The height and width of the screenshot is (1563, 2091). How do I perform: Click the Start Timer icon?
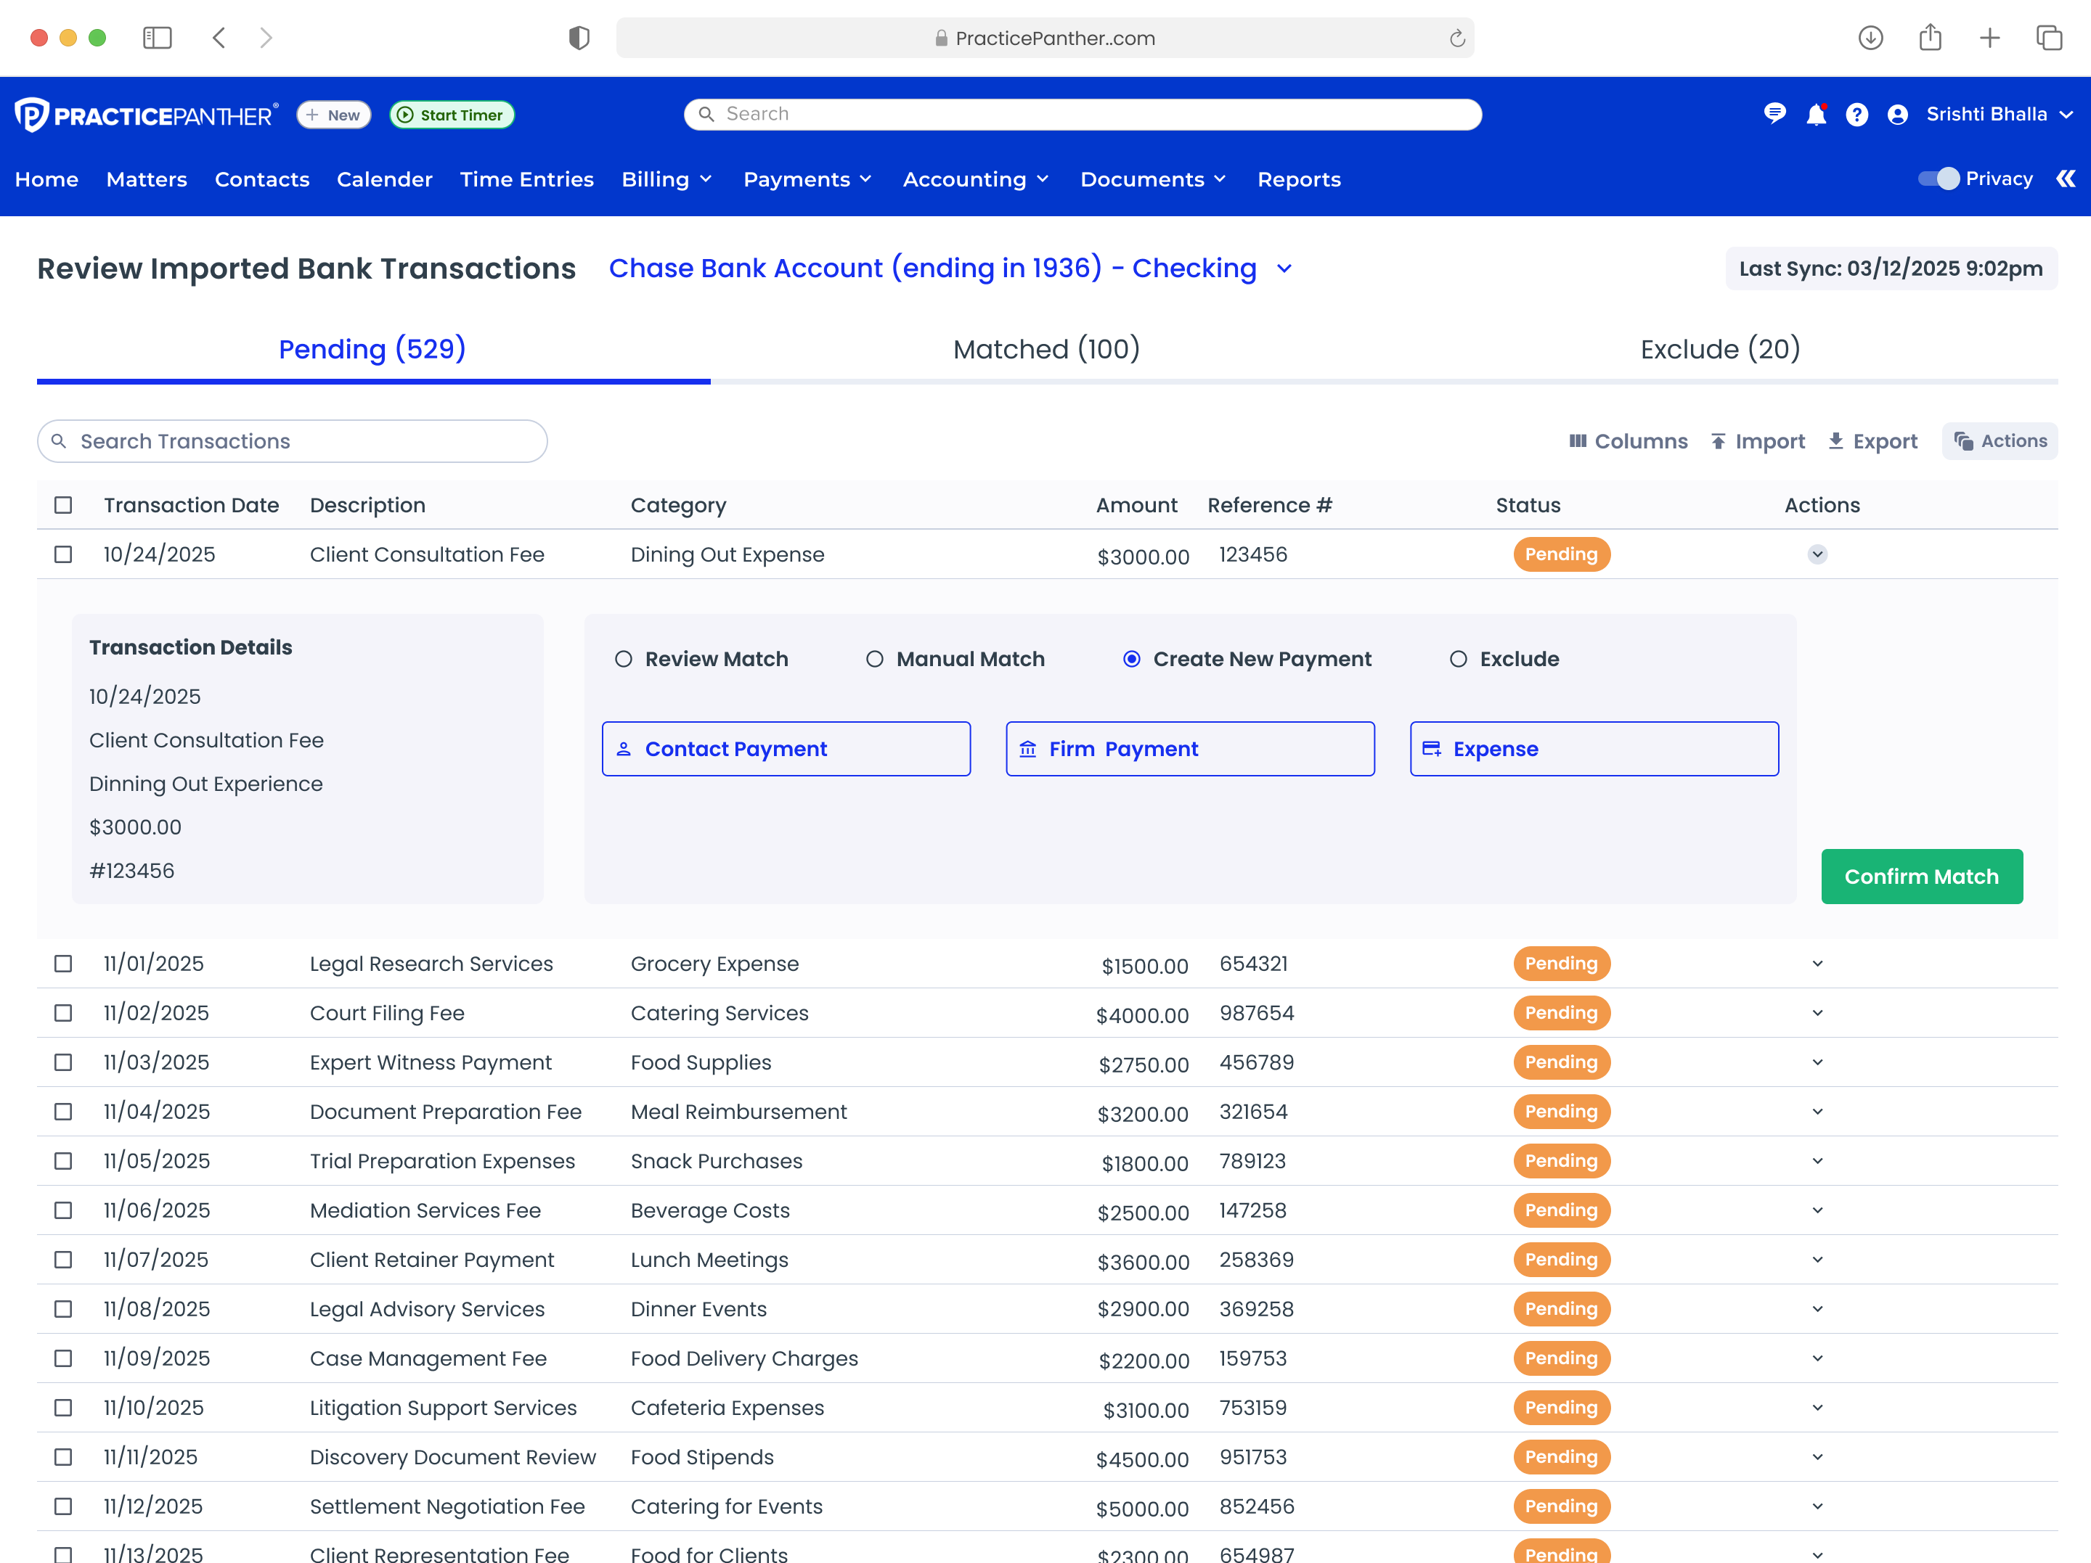406,115
